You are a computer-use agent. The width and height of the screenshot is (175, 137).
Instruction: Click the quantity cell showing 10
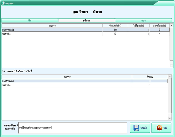pyautogui.click(x=115, y=30)
